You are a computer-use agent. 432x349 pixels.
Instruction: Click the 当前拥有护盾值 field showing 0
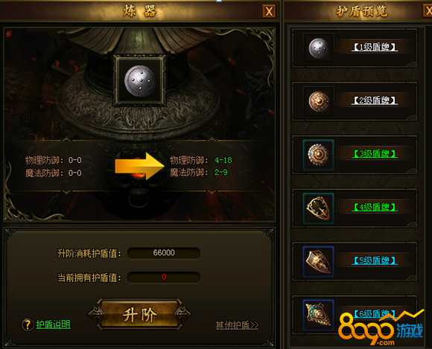click(164, 277)
